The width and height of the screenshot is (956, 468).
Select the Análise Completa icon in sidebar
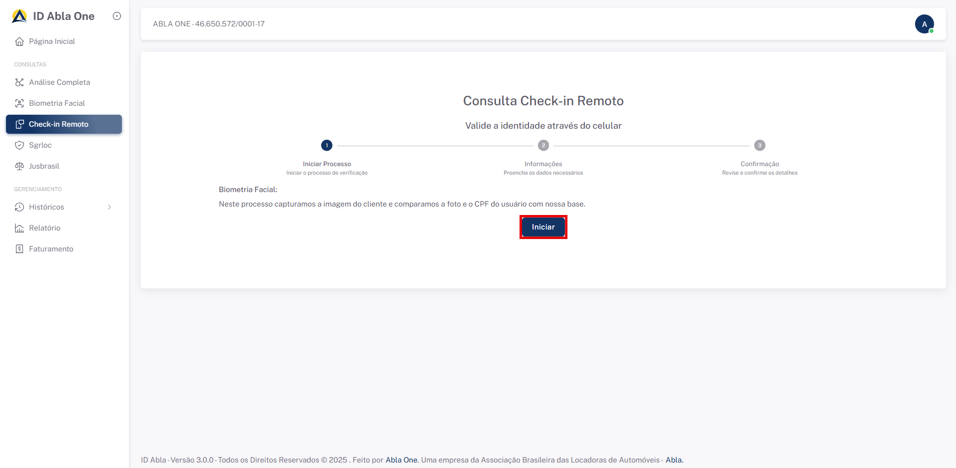pyautogui.click(x=19, y=82)
